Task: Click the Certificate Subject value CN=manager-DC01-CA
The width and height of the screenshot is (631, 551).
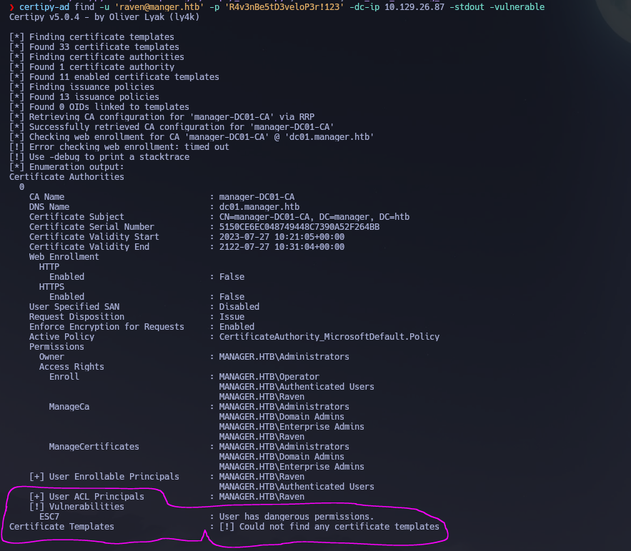Action: 314,217
